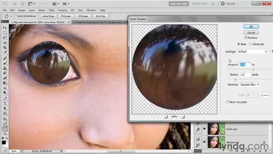
Task: Select the Rectangle shape tool
Action: (x=5, y=113)
